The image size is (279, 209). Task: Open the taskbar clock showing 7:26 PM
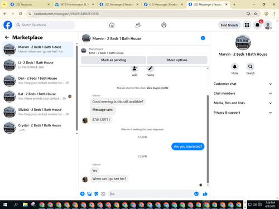pos(270,205)
